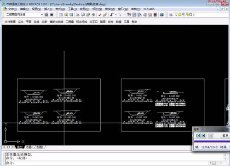Open the 帮助(H) menu in menu bar

136,9
